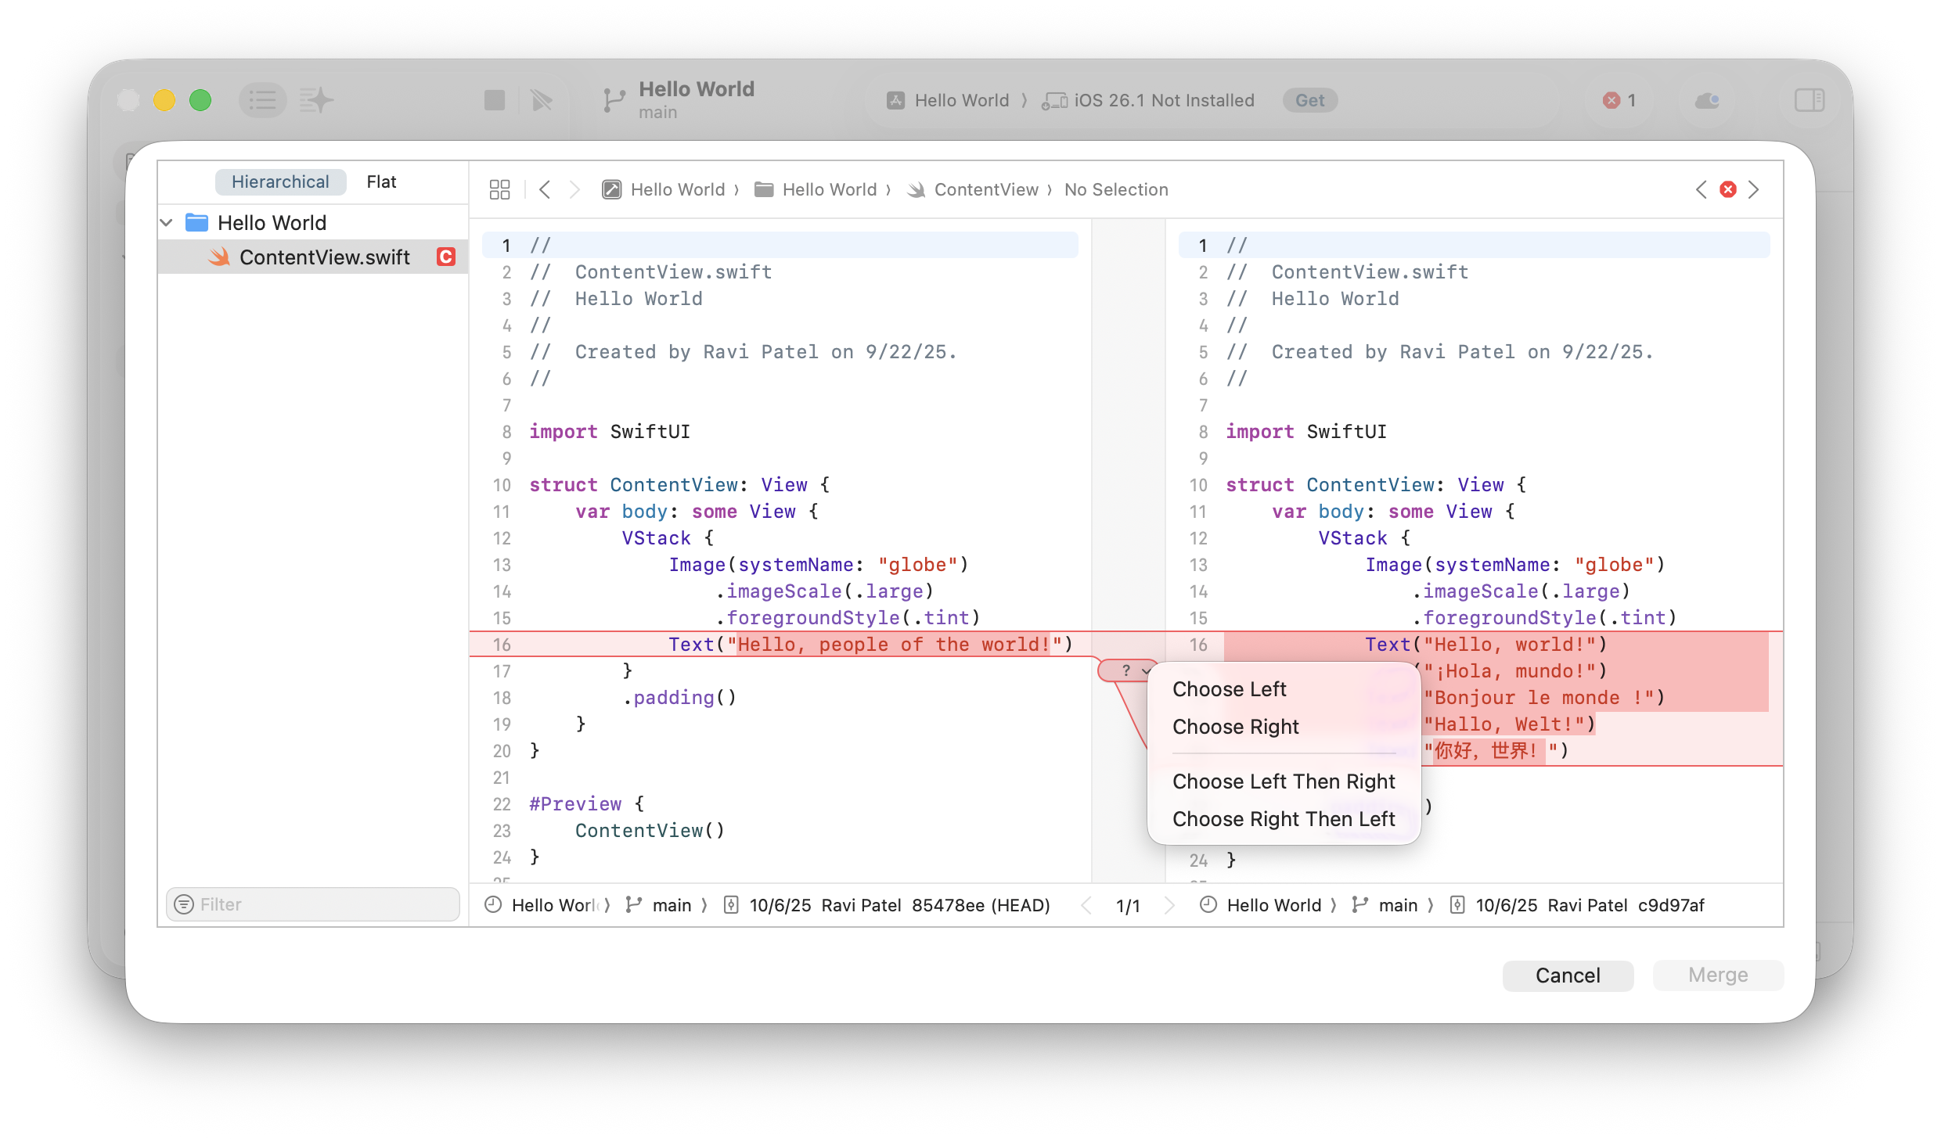
Task: Select Hello World folder row
Action: click(313, 223)
